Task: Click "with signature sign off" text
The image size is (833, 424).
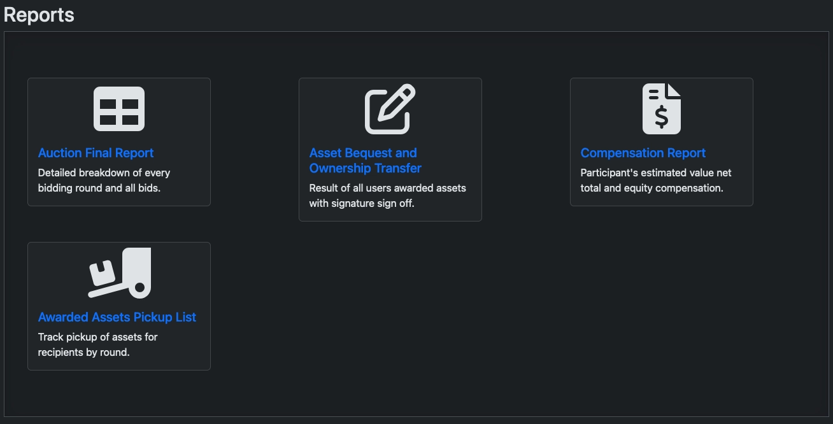Action: point(362,204)
